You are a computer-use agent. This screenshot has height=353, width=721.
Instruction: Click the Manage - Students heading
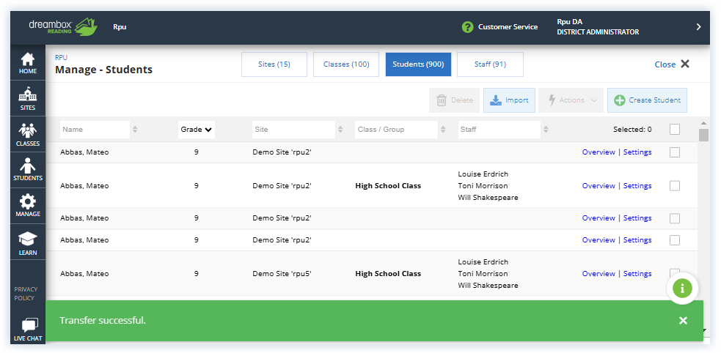tap(103, 70)
